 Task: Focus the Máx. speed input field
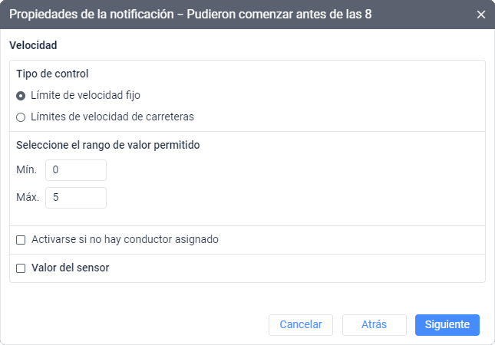click(x=75, y=198)
